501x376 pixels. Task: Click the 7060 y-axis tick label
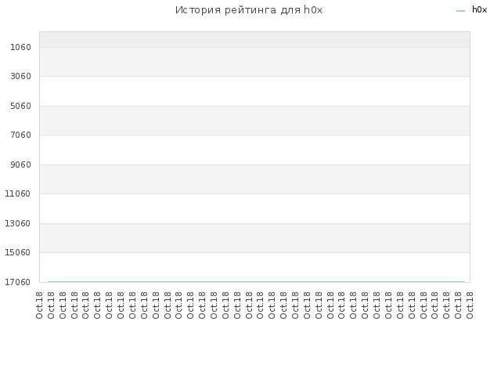coord(20,135)
